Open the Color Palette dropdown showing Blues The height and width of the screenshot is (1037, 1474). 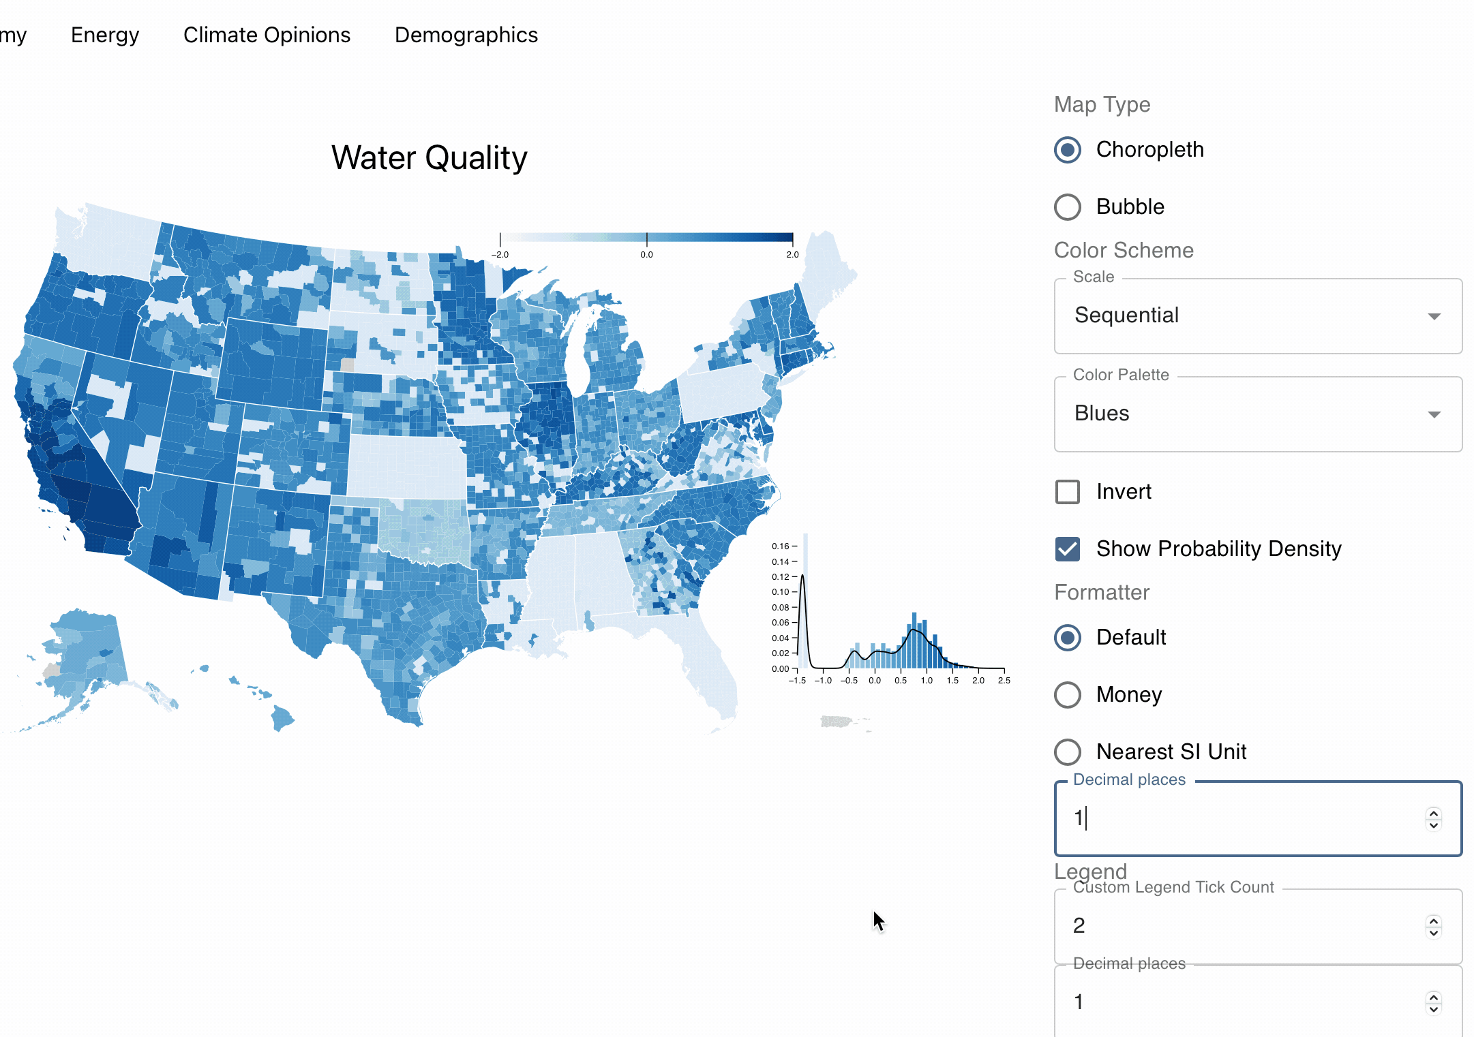pos(1258,414)
